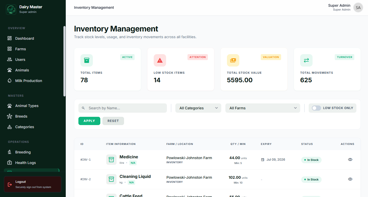368x197 pixels.
Task: Expand the All Farms dropdown
Action: [x=263, y=108]
